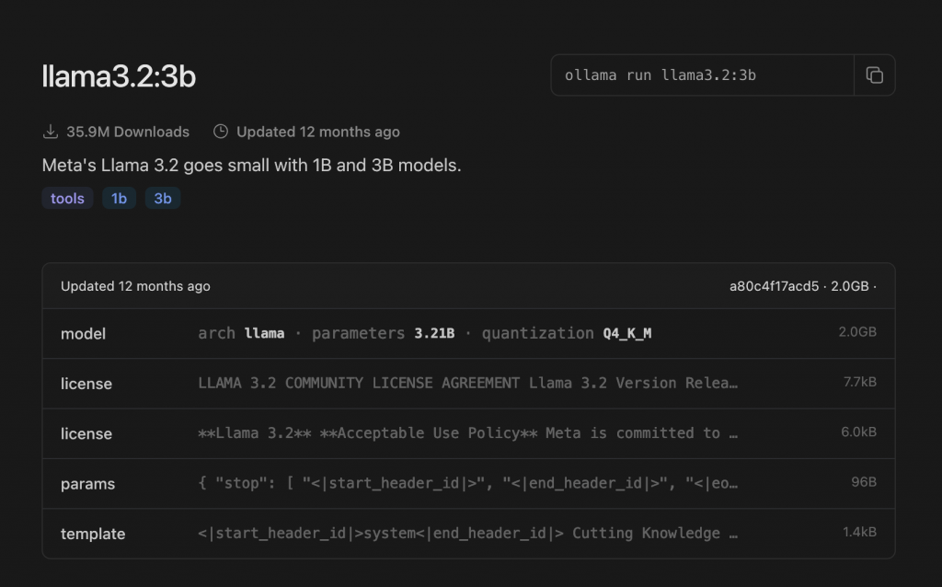Click the 96B file size
The image size is (942, 587).
coord(864,482)
